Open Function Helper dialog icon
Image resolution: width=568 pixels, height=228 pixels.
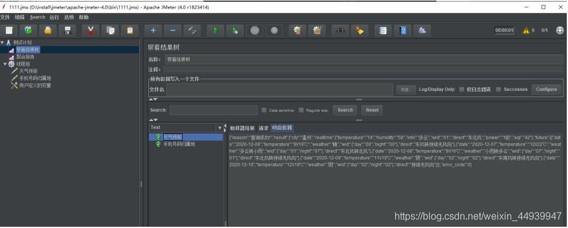[x=383, y=30]
